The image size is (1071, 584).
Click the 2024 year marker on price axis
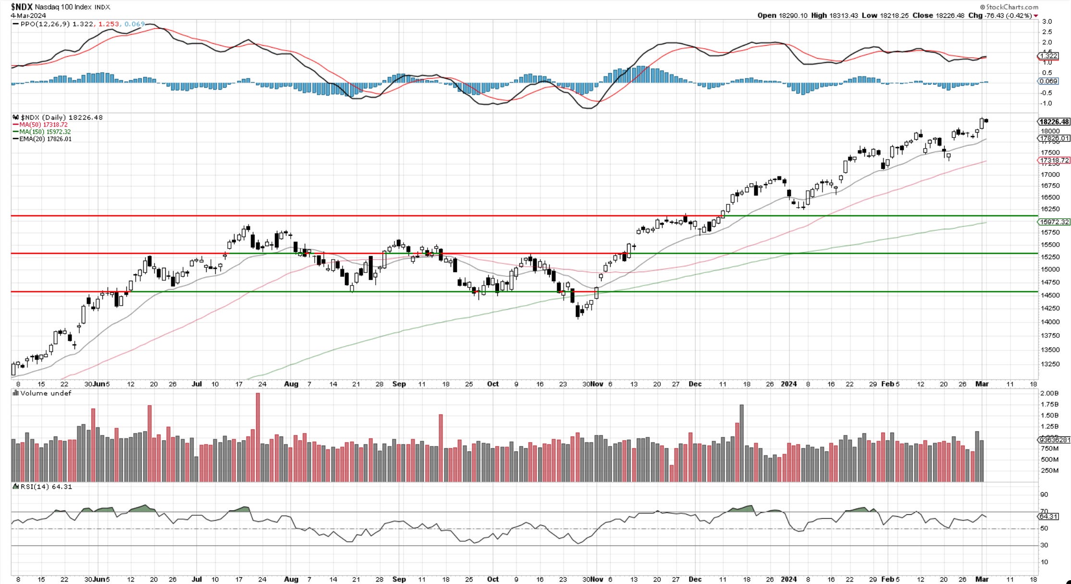(789, 384)
